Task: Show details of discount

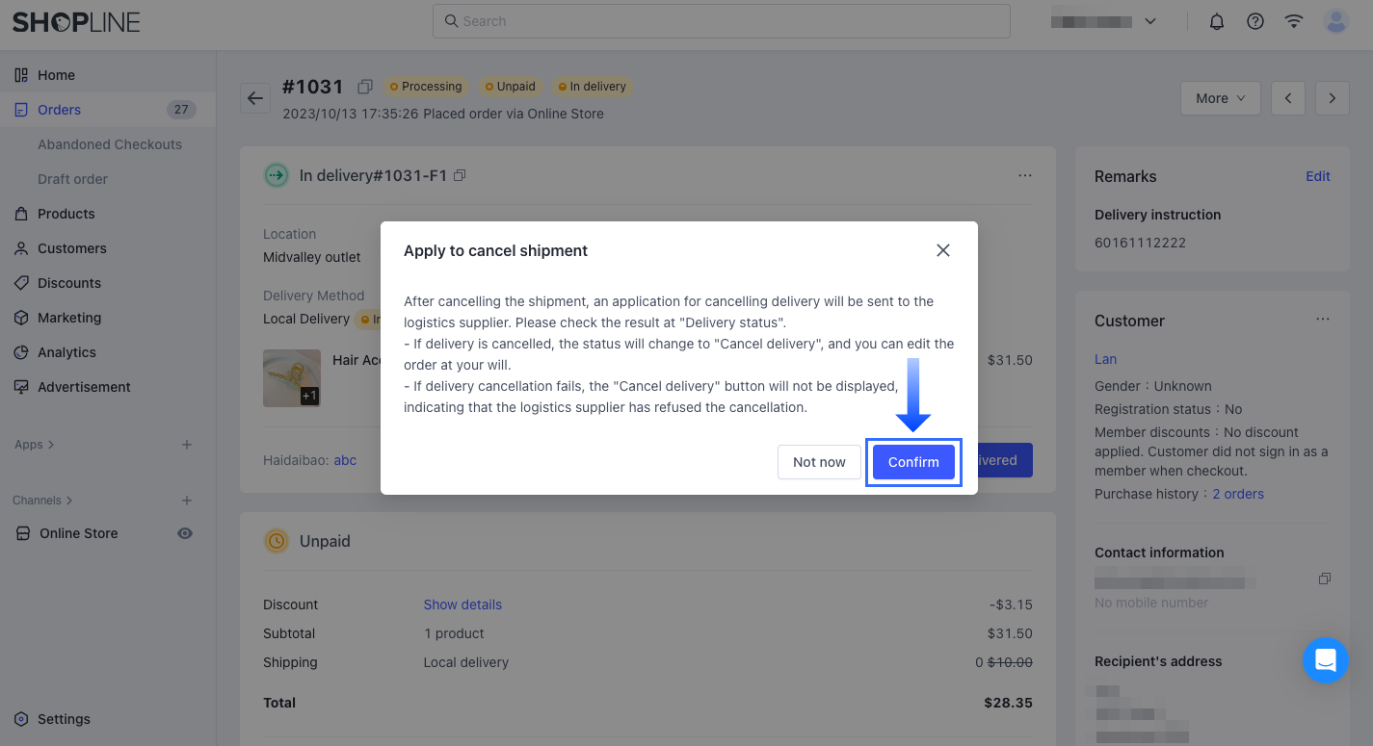Action: pyautogui.click(x=462, y=605)
